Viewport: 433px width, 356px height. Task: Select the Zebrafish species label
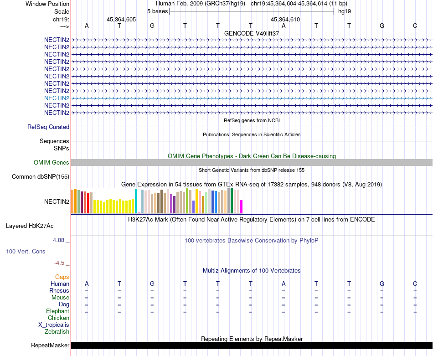57,332
